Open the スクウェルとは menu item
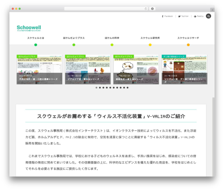 (x=36, y=38)
